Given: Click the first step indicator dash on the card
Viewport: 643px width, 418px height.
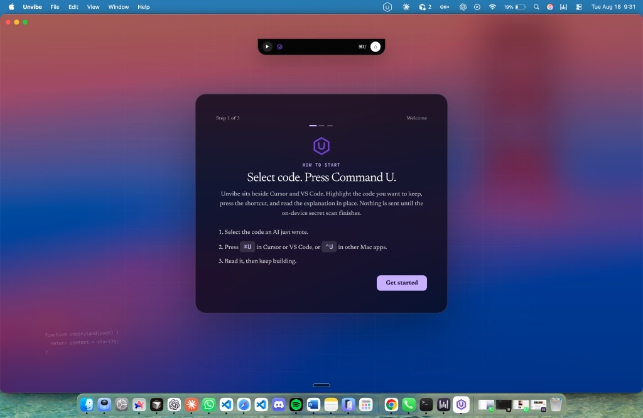Looking at the screenshot, I should [x=313, y=126].
